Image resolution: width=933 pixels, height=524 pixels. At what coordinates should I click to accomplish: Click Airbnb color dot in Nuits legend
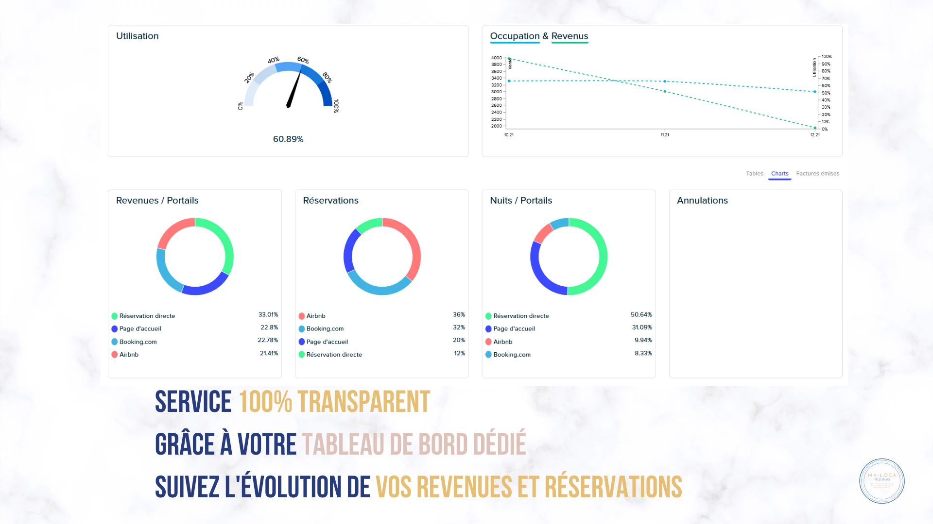(488, 342)
